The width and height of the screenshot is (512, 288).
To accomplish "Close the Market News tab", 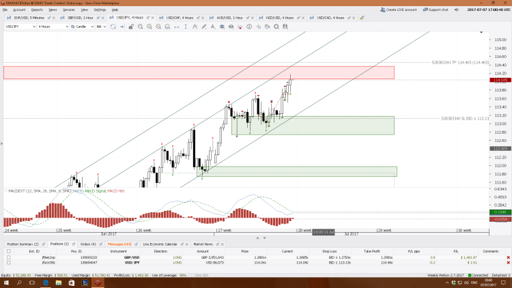I will click(223, 244).
